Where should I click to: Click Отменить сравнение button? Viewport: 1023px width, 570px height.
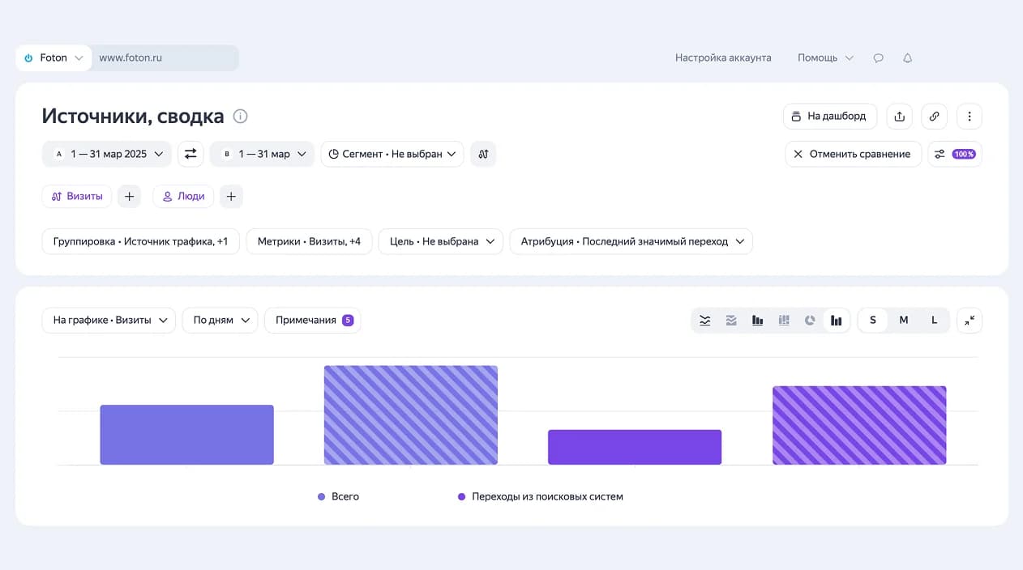(x=853, y=154)
